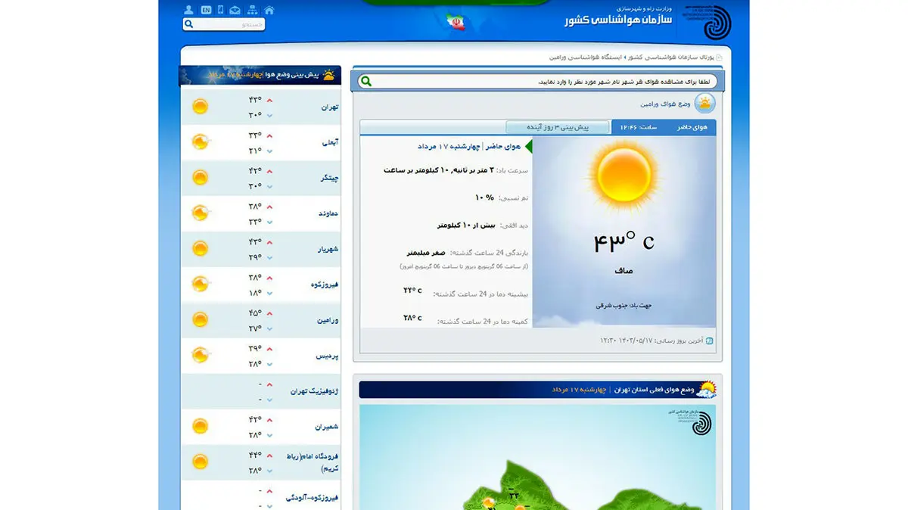Screen dimensions: 908x510
Task: Open the تهران city forecast link
Action: tap(329, 107)
